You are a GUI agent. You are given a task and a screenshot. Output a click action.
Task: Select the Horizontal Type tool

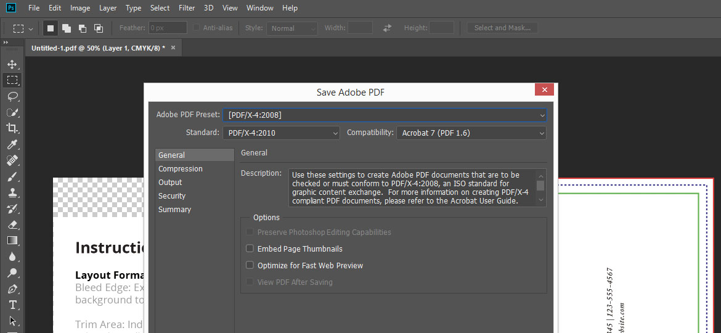click(12, 305)
